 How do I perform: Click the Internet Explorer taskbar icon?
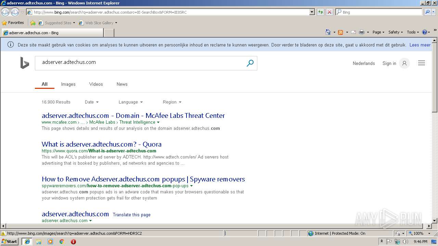click(x=27, y=242)
